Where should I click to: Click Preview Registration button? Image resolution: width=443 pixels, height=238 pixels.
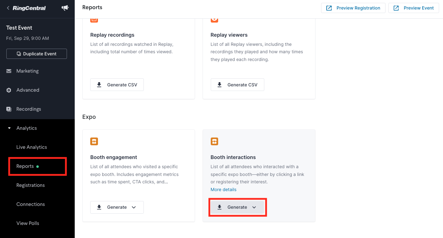click(x=353, y=8)
